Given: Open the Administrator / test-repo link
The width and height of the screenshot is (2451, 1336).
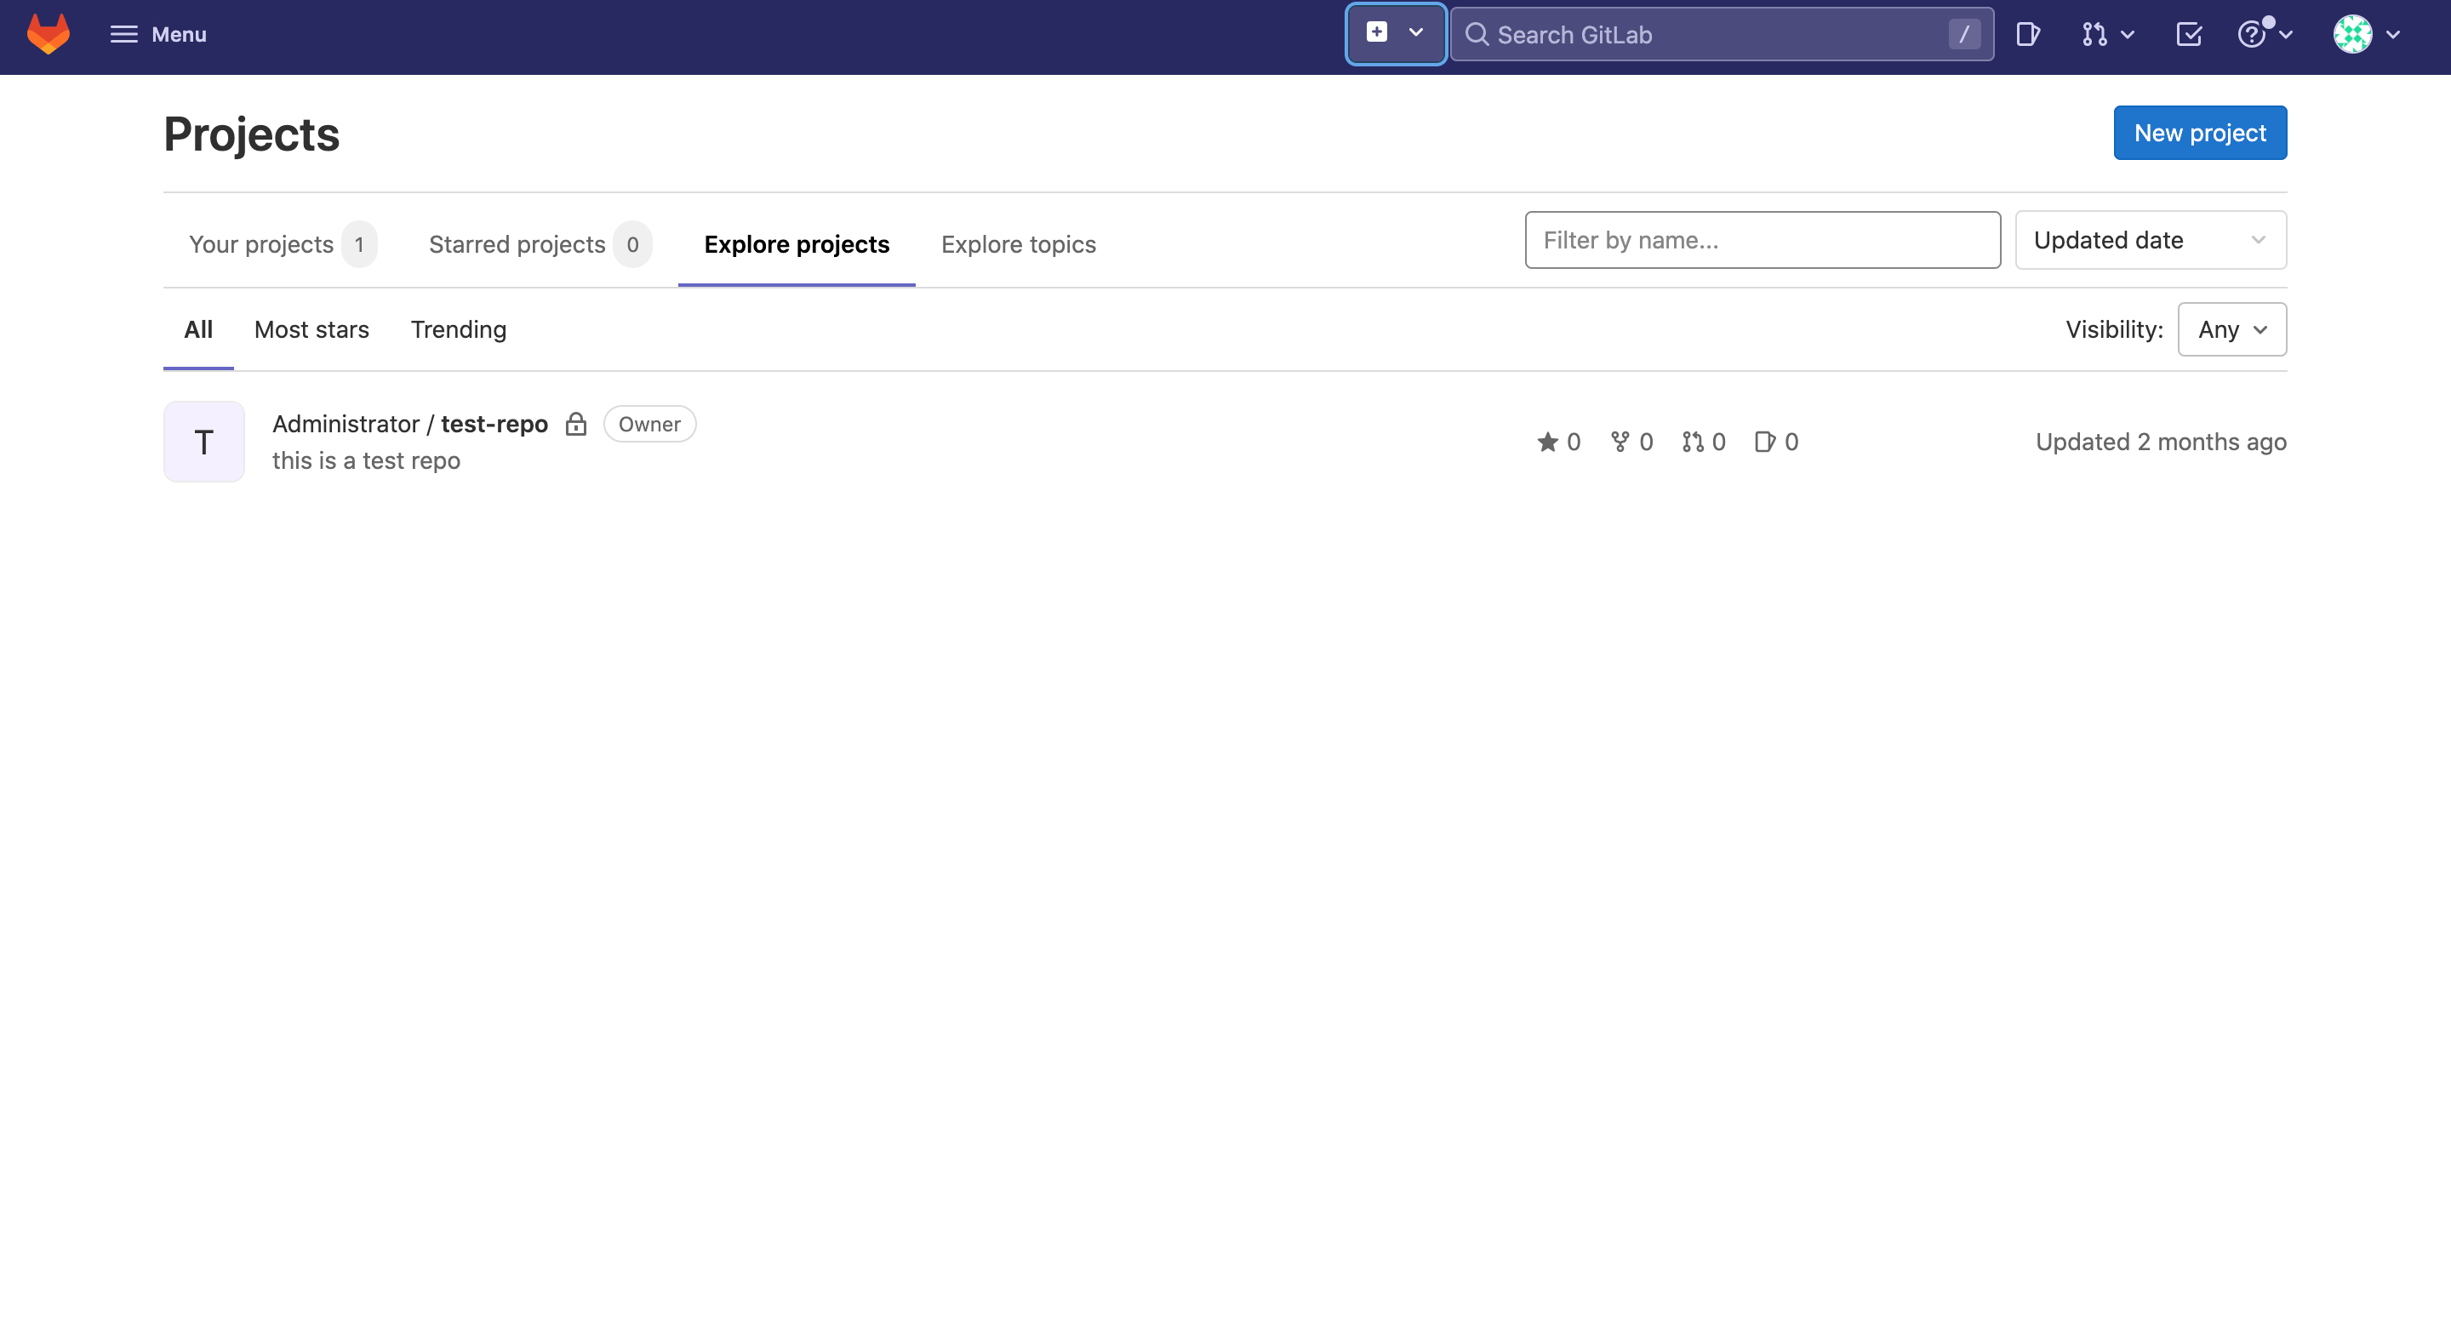Looking at the screenshot, I should [x=410, y=425].
